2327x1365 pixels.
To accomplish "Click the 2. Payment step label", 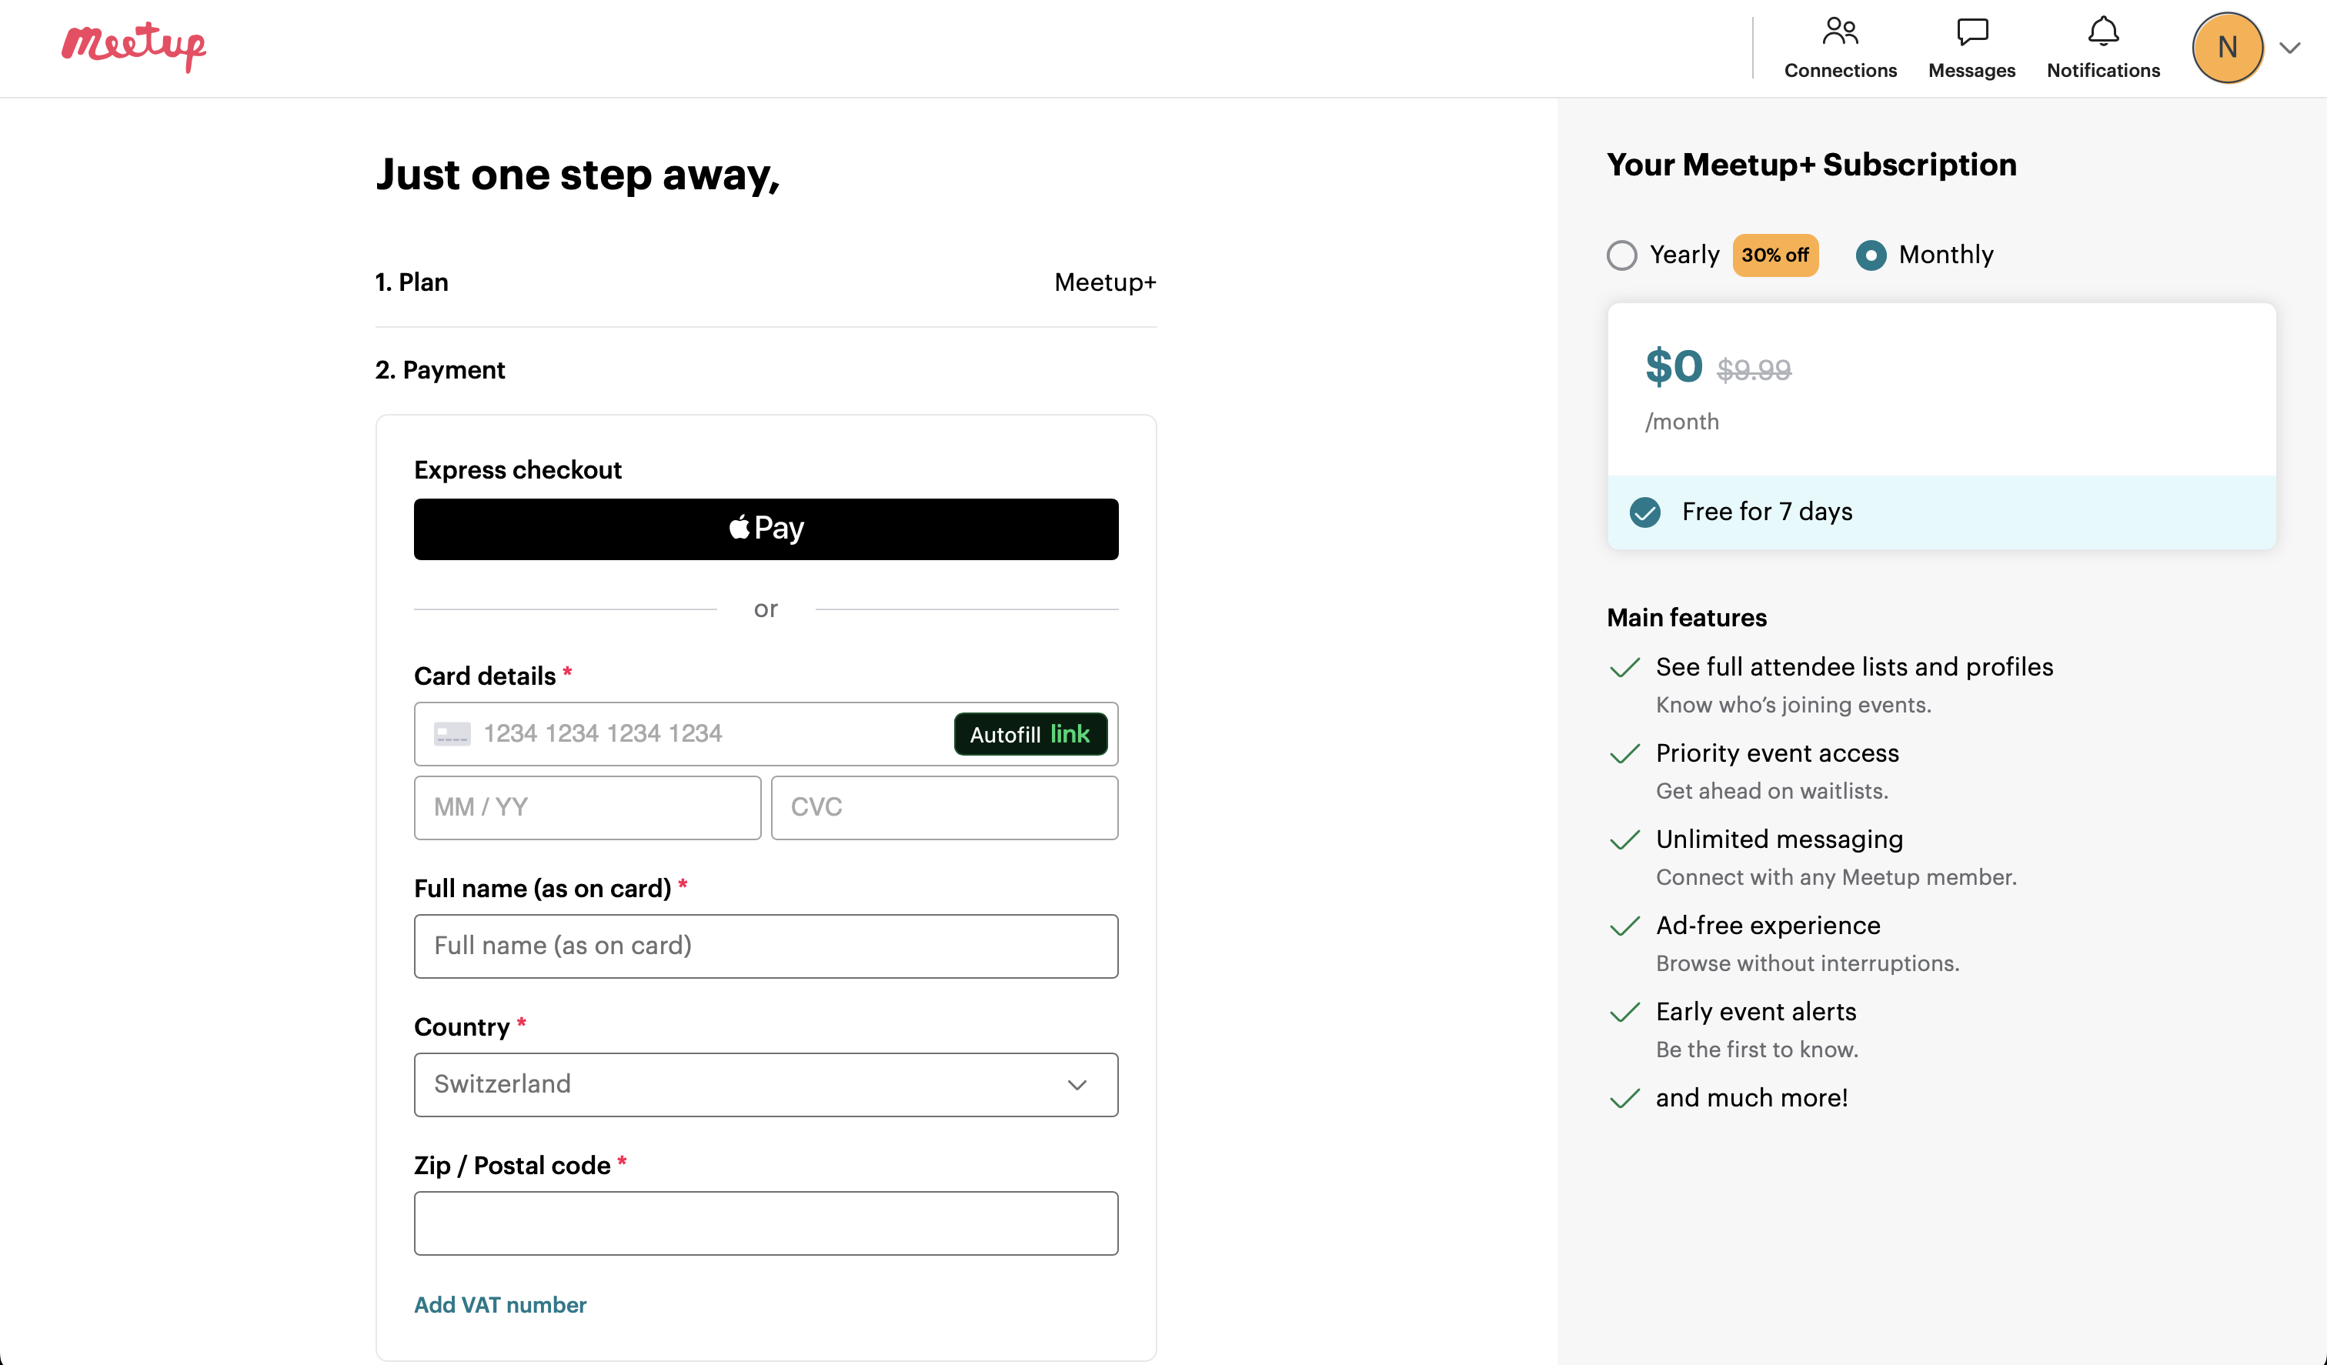I will coord(439,370).
